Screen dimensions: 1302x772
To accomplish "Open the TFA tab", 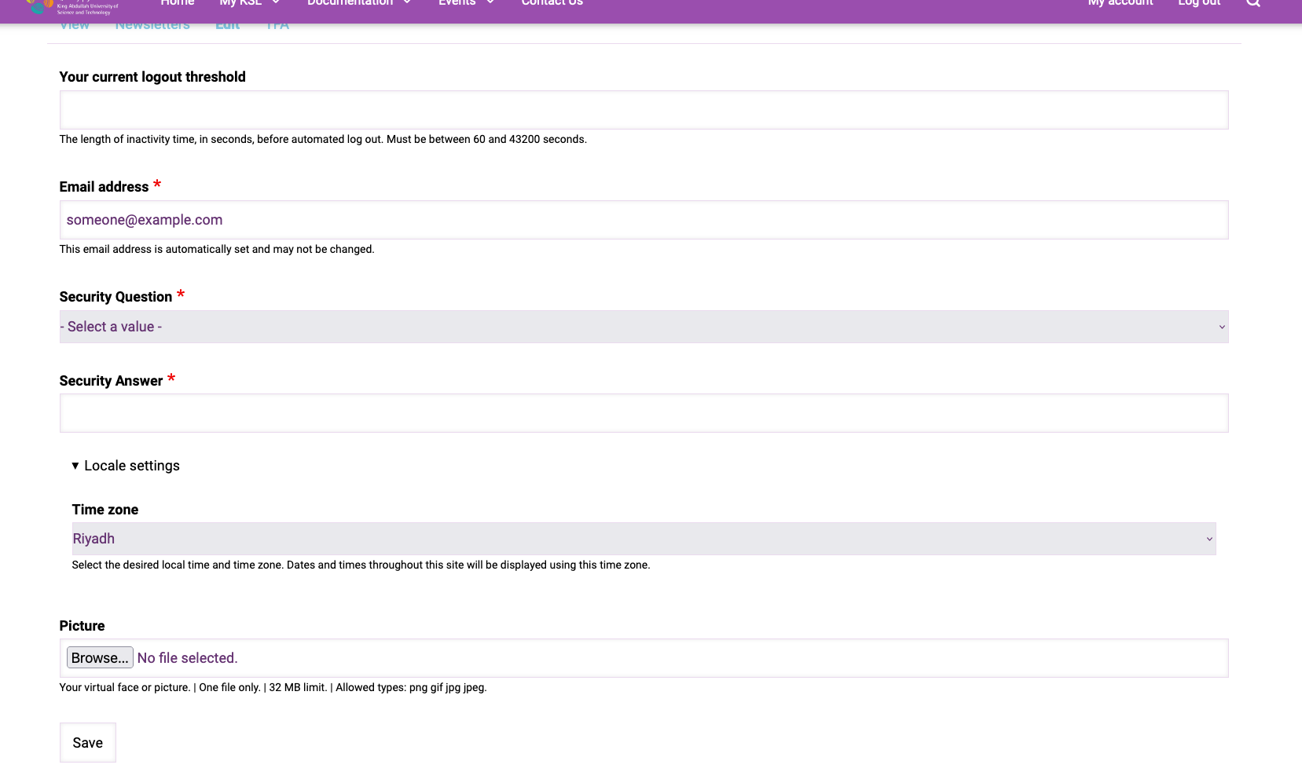I will coord(277,27).
